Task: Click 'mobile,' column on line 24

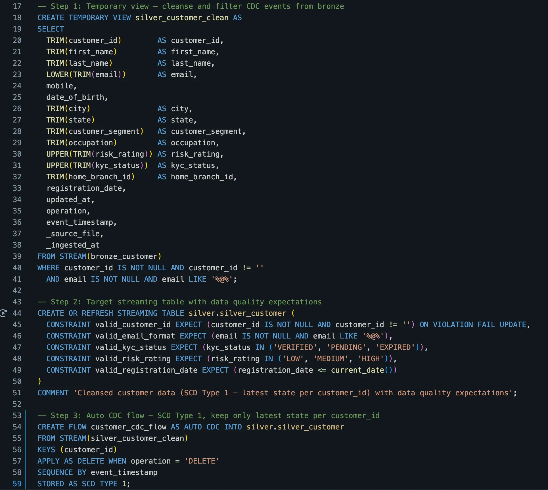Action: click(62, 86)
